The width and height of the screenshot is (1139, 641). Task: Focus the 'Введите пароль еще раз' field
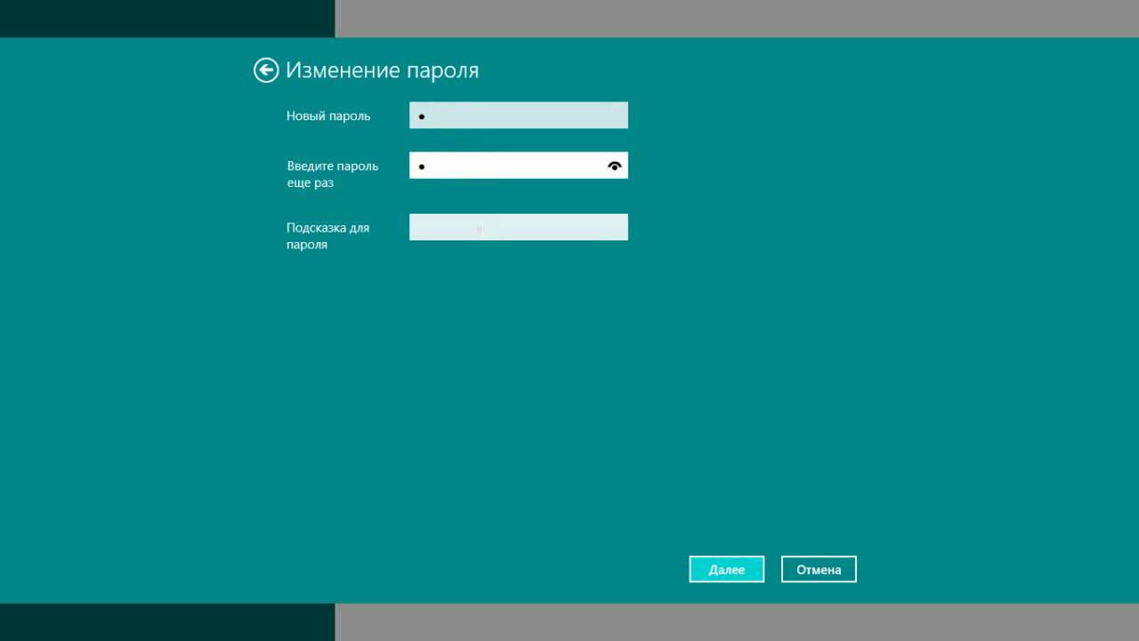pyautogui.click(x=519, y=166)
